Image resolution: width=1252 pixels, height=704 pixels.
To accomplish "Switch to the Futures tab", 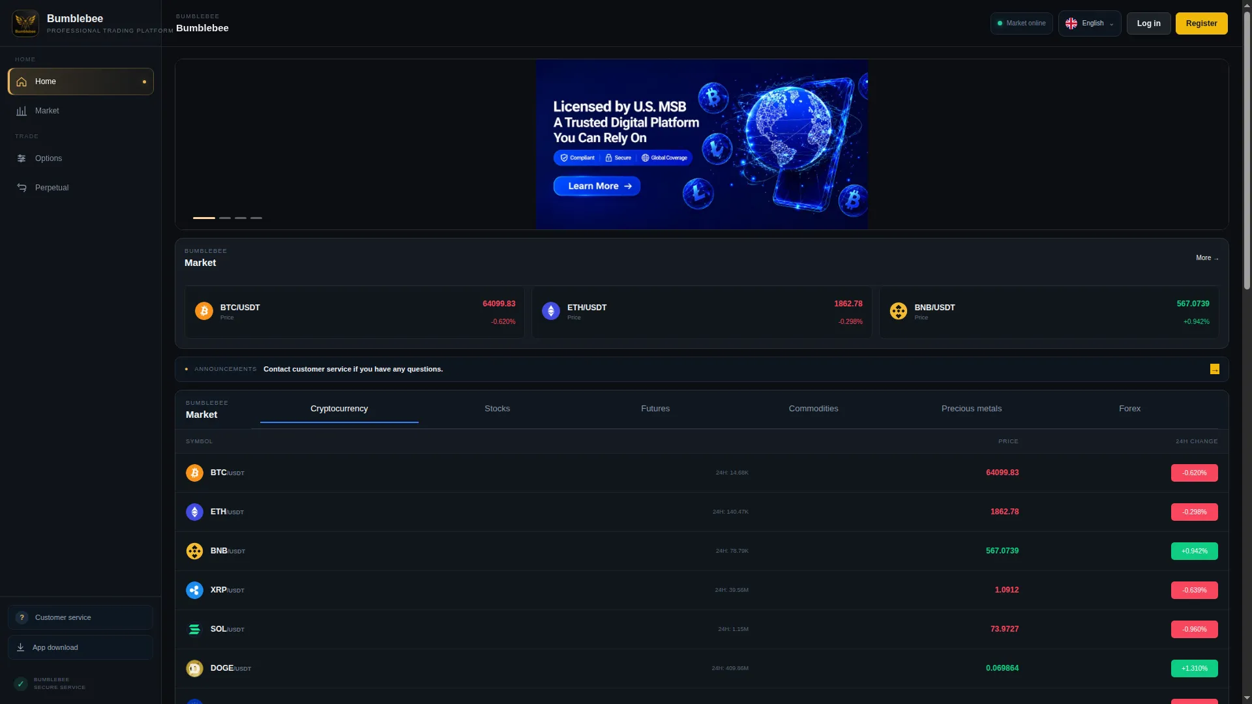I will [x=655, y=409].
